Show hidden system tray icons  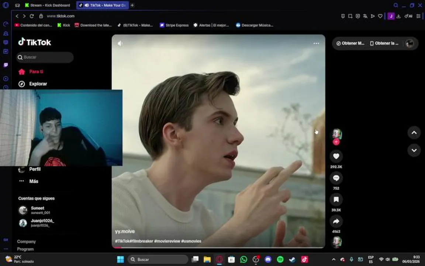click(x=334, y=259)
